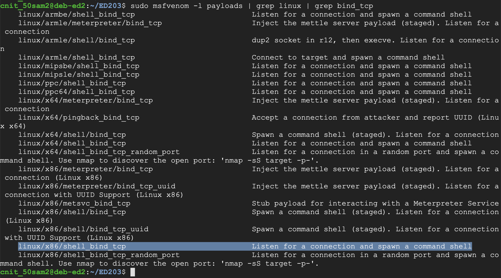Click the linux/mipsbe/shell_bind_tcp entry
Image resolution: width=501 pixels, height=278 pixels.
(x=79, y=66)
